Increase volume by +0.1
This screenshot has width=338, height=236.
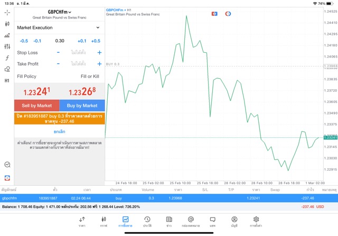[82, 41]
